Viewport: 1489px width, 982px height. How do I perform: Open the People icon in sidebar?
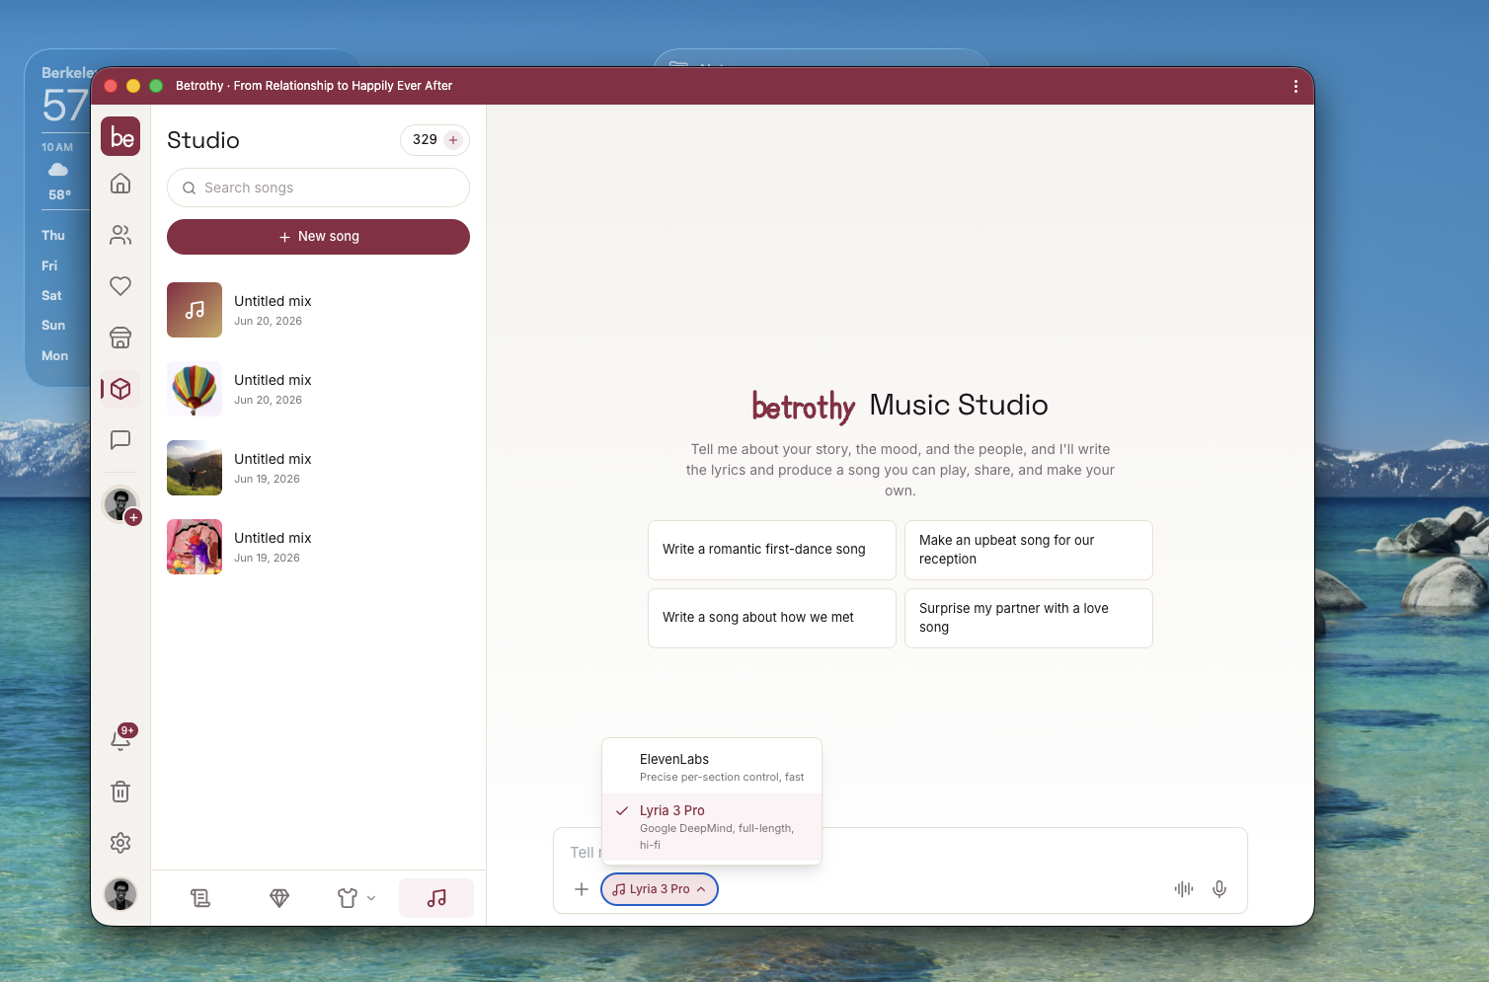pyautogui.click(x=120, y=235)
